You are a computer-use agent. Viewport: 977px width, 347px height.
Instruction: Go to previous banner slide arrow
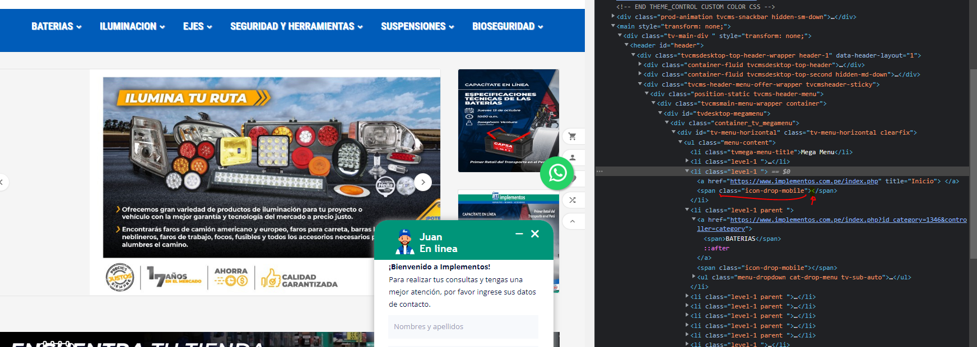pos(2,182)
